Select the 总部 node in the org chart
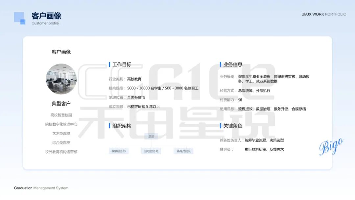 click(151, 136)
